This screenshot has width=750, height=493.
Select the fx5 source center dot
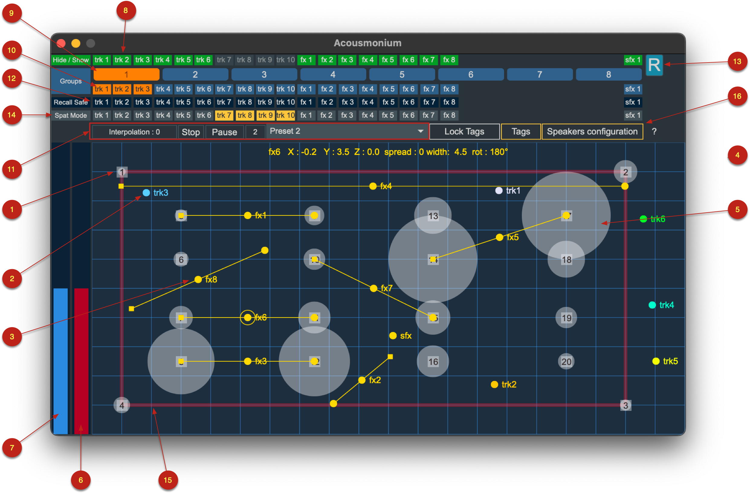499,237
